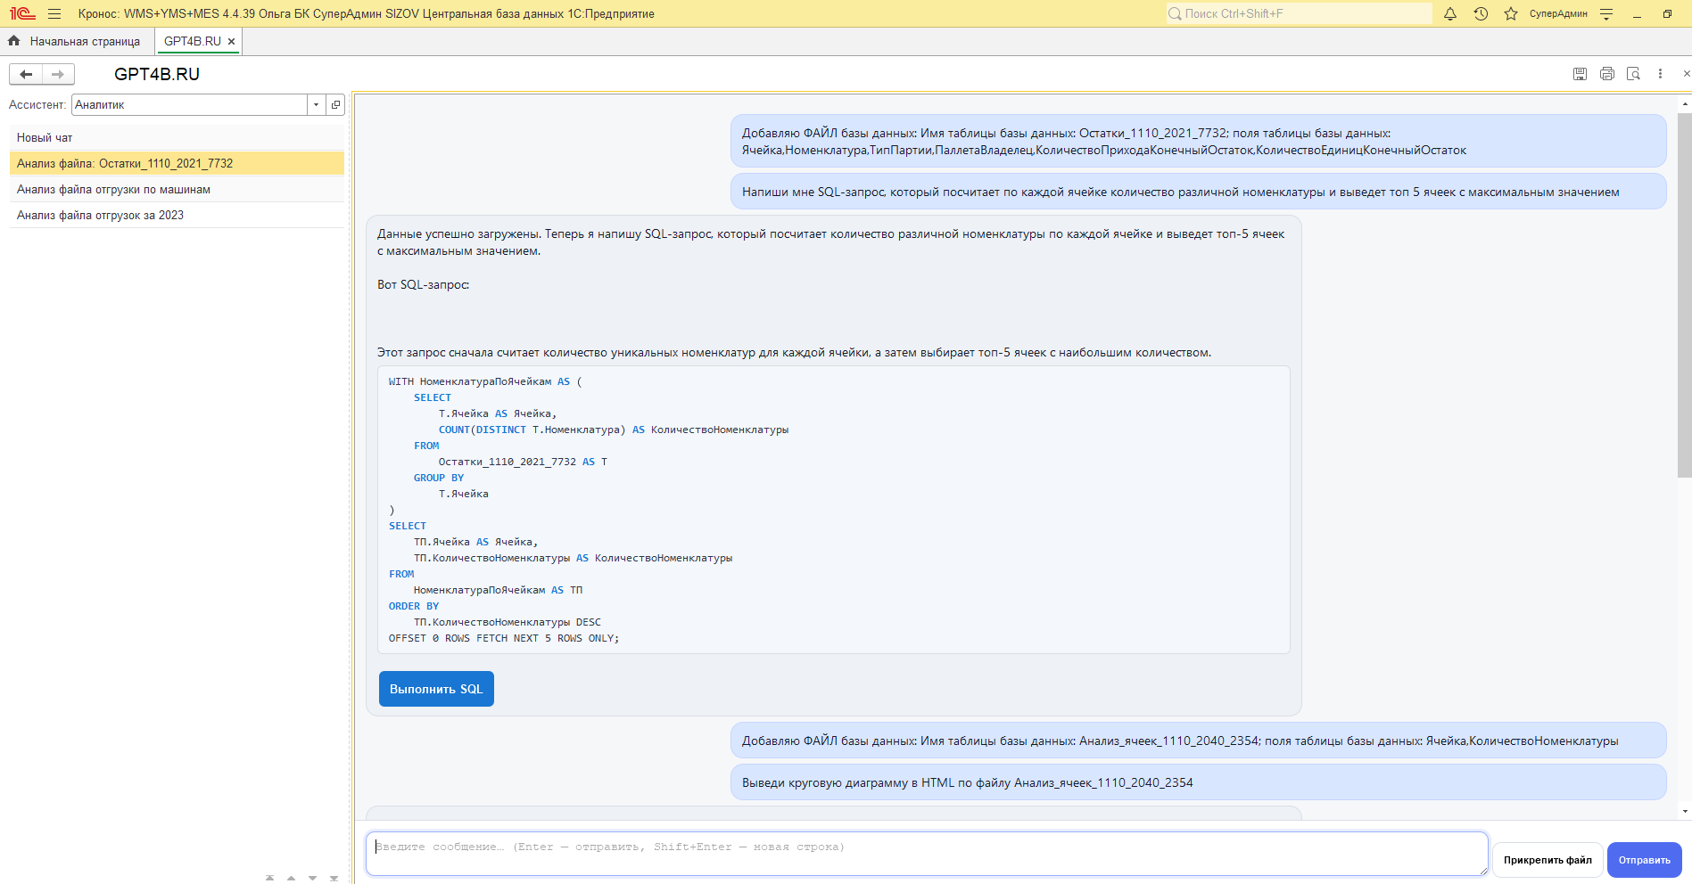Click the Прикрепить файл button
Image resolution: width=1692 pixels, height=884 pixels.
1547,860
